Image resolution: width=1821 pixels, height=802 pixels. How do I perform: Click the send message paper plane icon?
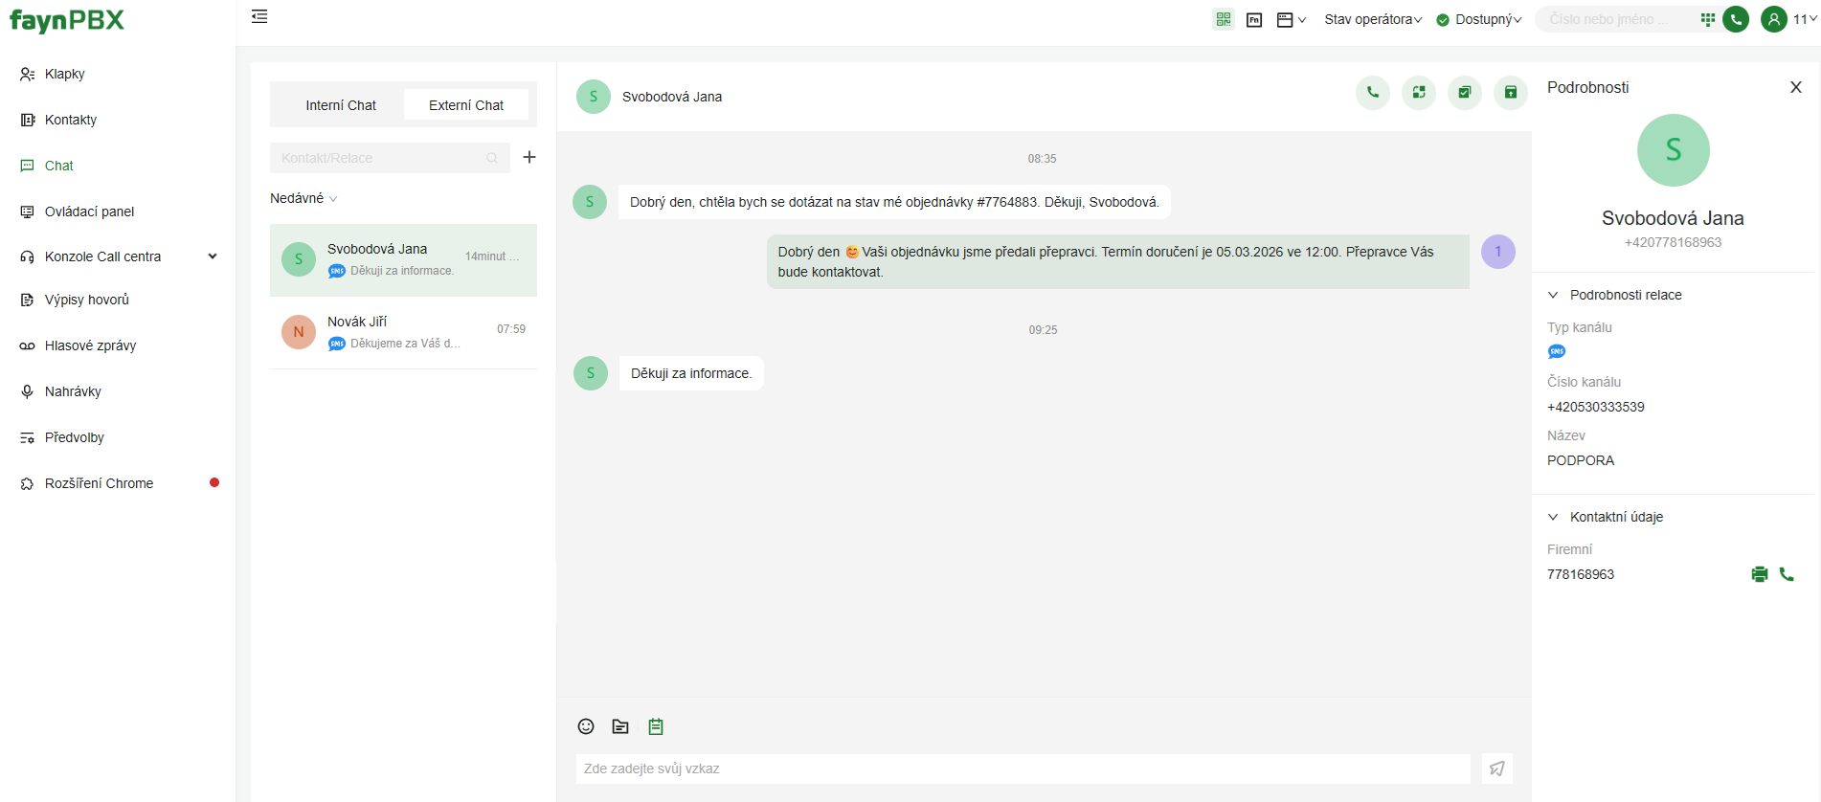click(1496, 769)
